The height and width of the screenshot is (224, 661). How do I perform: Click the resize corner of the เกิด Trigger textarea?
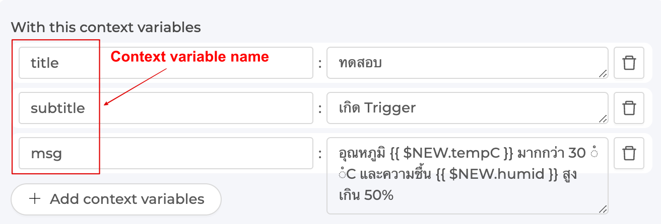pos(603,119)
